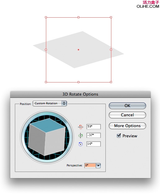Screen dimensions: 160x196
Task: Click the Y-axis rotation icon
Action: pyautogui.click(x=81, y=136)
